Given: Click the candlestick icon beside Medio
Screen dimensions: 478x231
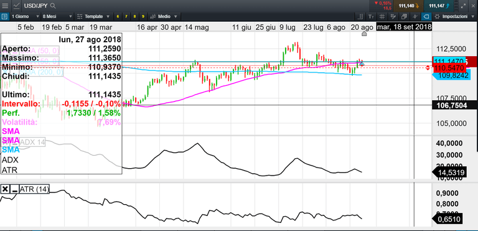Looking at the screenshot, I should pos(153,16).
